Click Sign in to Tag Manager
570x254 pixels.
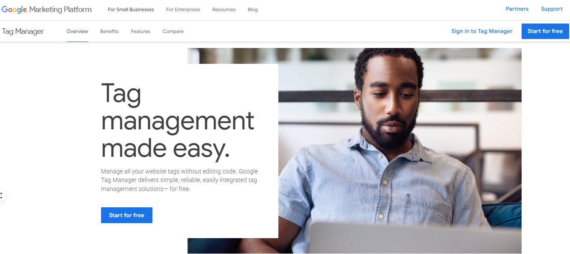tap(482, 31)
